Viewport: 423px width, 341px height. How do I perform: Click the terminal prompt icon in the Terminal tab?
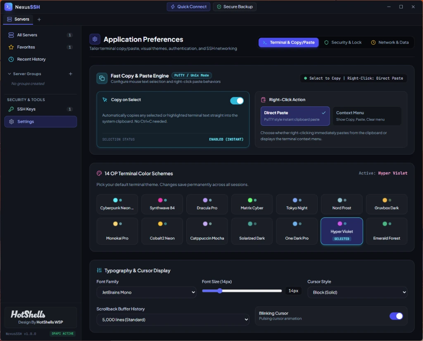265,42
